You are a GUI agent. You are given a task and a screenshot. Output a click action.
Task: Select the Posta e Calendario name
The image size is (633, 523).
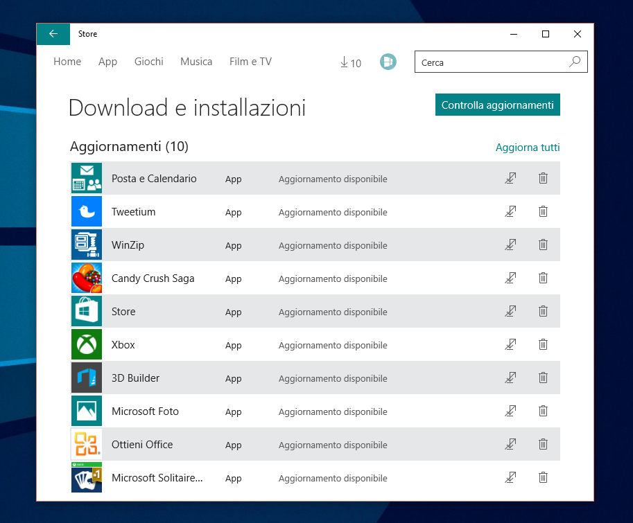(154, 178)
